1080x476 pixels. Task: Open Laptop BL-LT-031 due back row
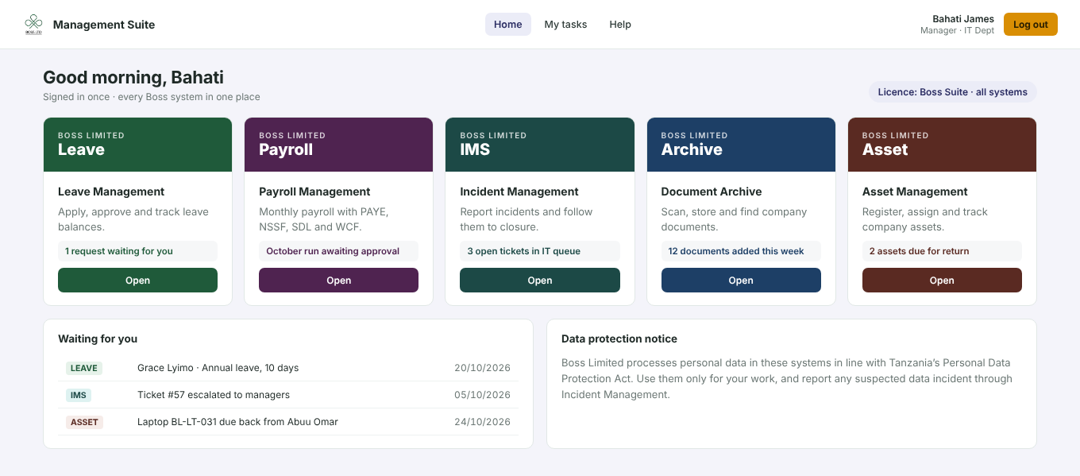pyautogui.click(x=288, y=422)
